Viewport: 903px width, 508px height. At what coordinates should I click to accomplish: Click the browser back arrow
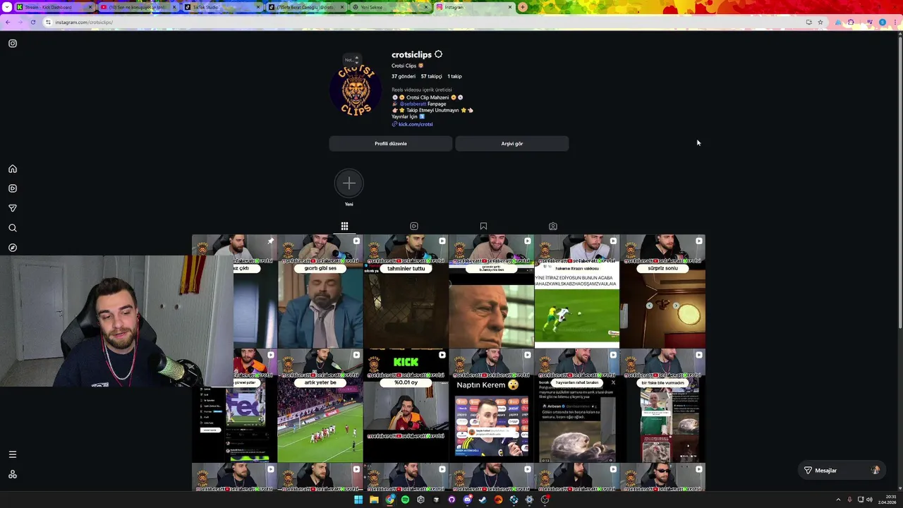tap(8, 22)
